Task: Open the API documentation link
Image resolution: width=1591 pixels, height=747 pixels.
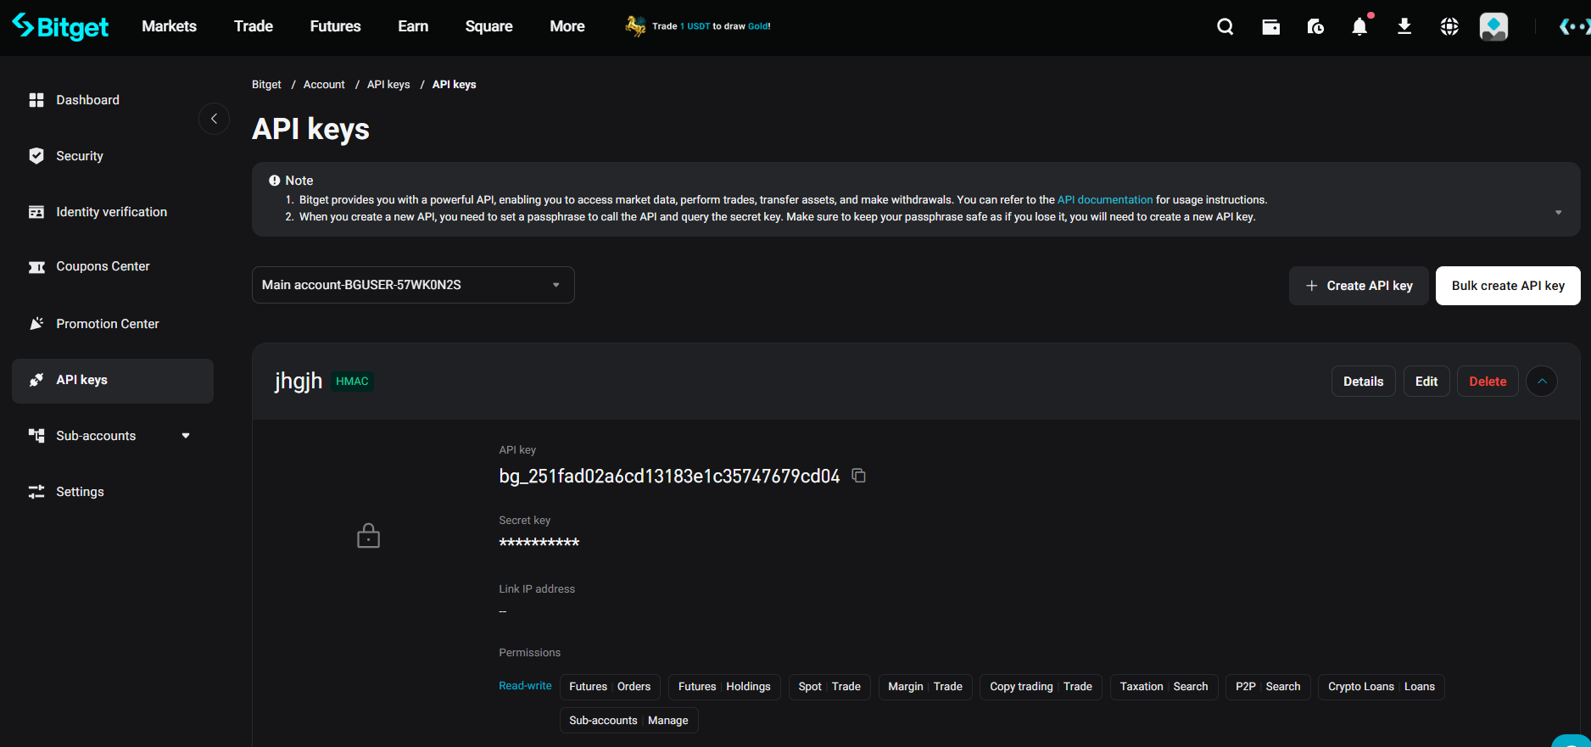Action: [1104, 200]
